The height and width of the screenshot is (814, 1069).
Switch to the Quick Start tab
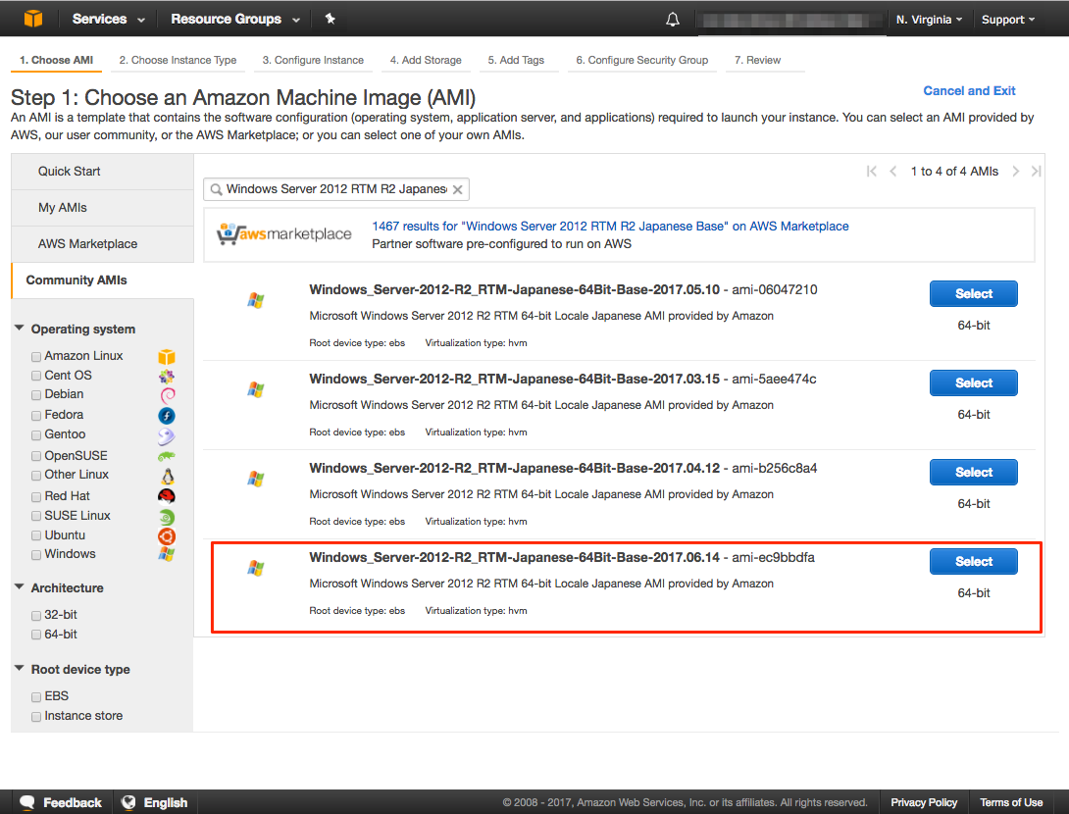point(70,172)
